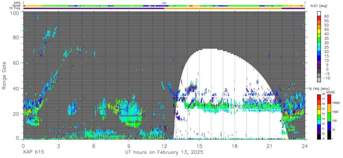Viewport: 343px width, 158px height.
Task: Pick the yellow swatch in the TX FRQ color bar
Action: point(319,111)
